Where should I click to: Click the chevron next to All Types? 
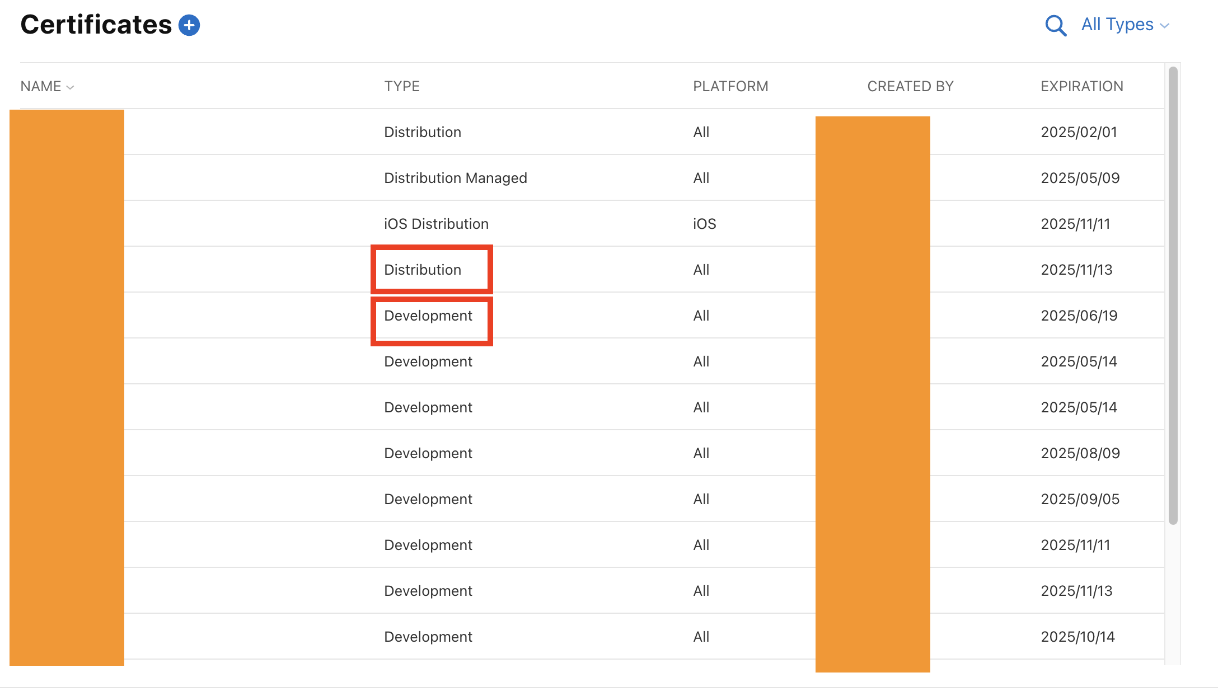tap(1165, 26)
